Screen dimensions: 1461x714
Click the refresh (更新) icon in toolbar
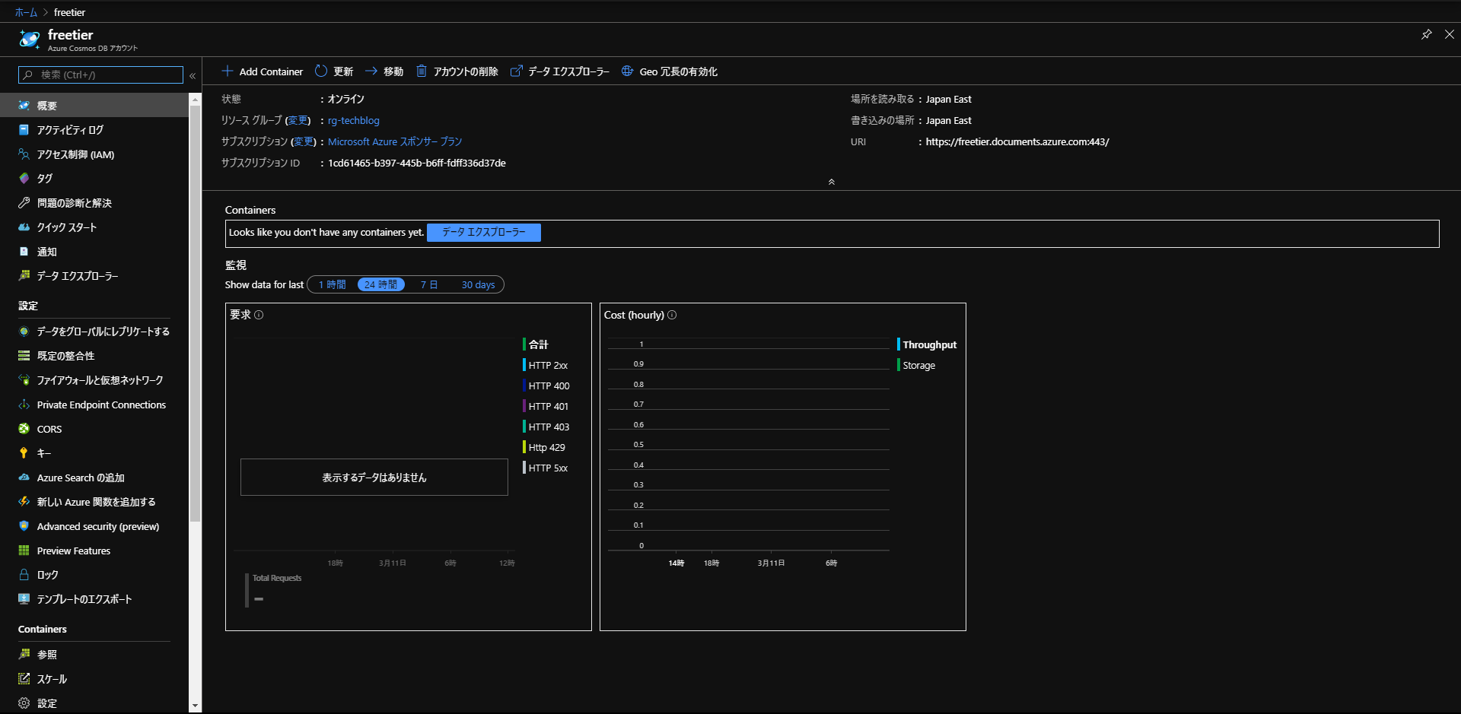coord(321,71)
